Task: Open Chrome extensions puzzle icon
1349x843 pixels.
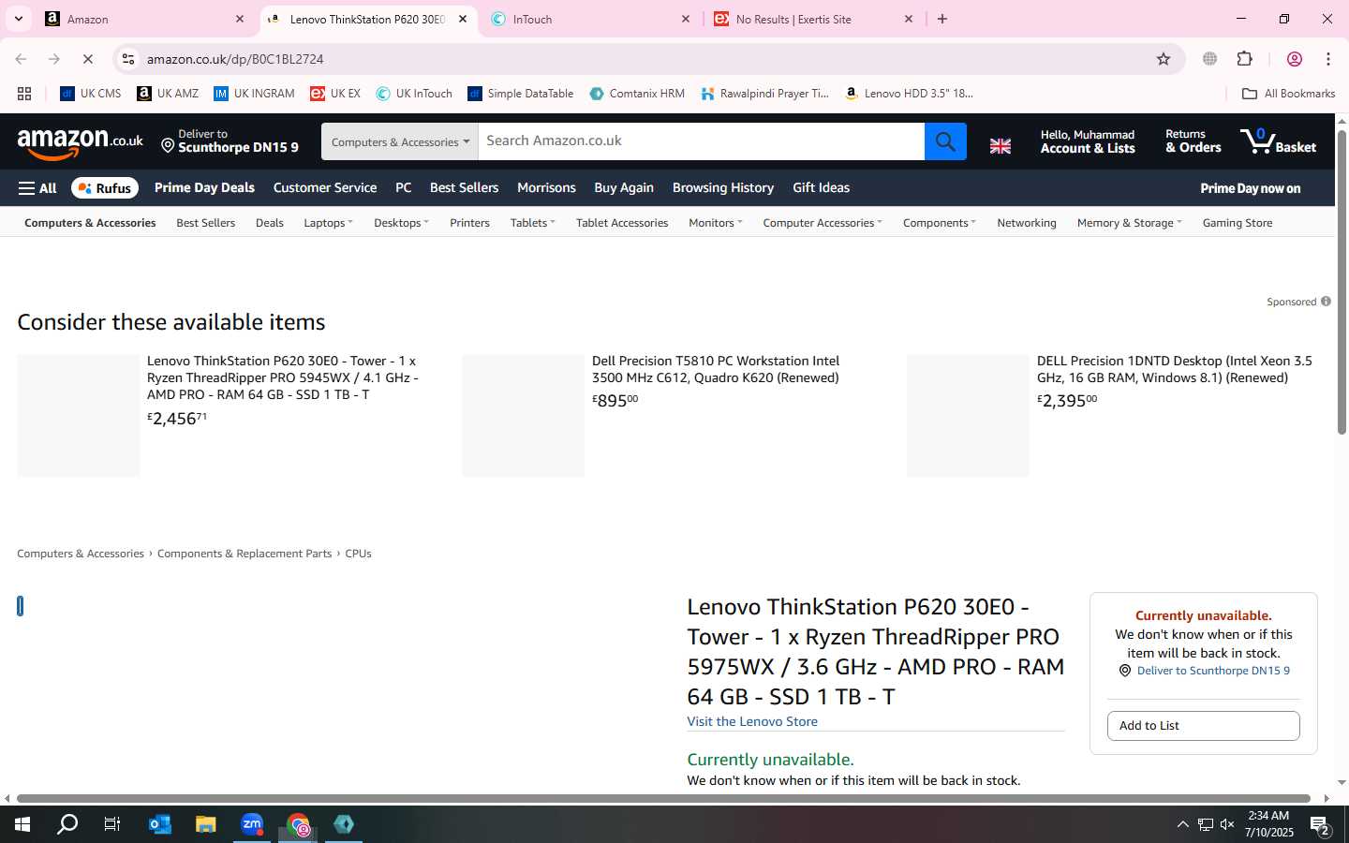Action: [x=1245, y=59]
